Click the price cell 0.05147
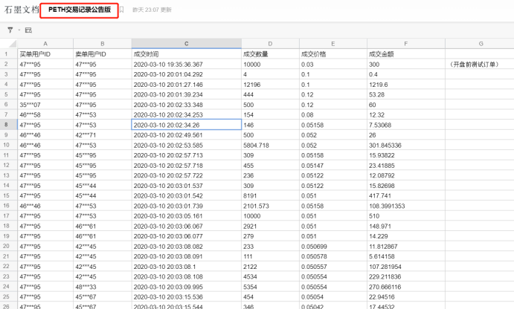The height and width of the screenshot is (309, 514). 333,166
